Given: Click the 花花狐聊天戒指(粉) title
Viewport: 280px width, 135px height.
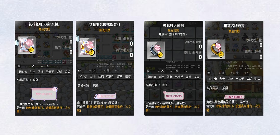Looking at the screenshot, I should (x=44, y=24).
